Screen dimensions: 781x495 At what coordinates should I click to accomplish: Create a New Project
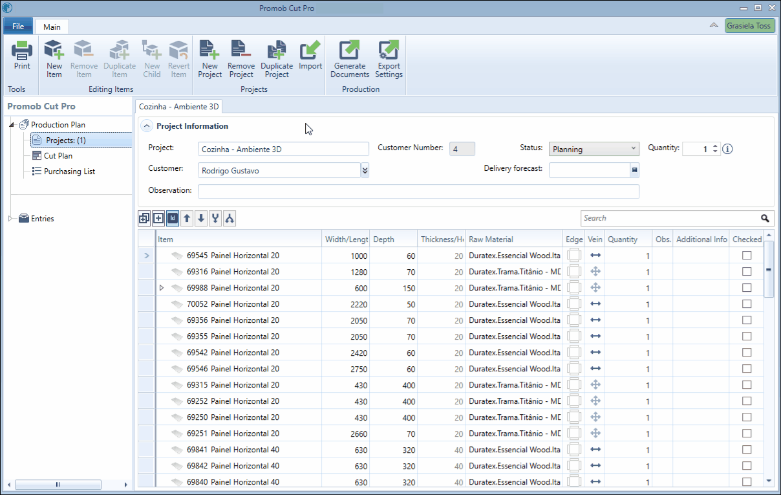tap(210, 59)
